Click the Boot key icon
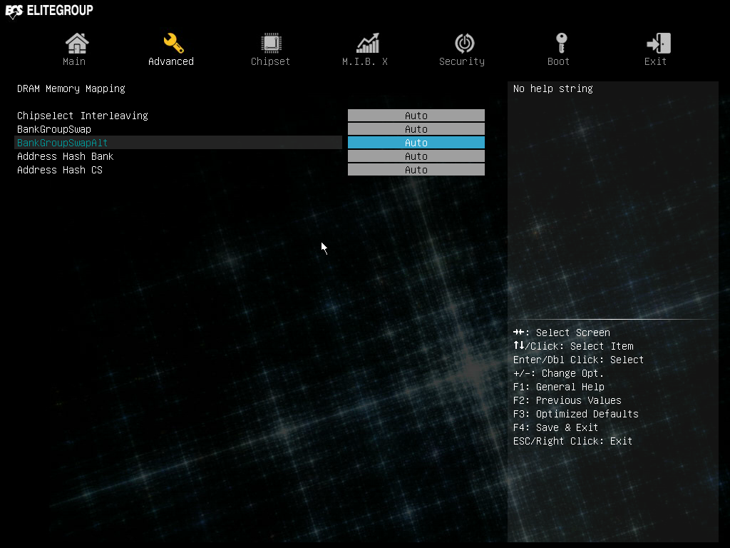This screenshot has height=548, width=730. coord(562,44)
